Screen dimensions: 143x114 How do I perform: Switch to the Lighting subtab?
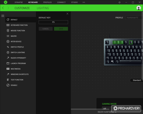point(43,8)
